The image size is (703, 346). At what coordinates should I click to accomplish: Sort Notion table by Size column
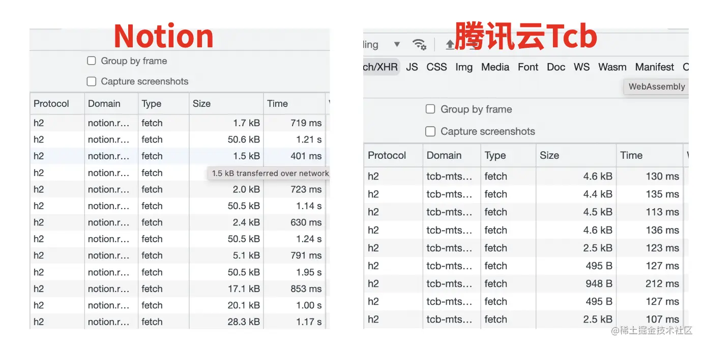(x=226, y=103)
